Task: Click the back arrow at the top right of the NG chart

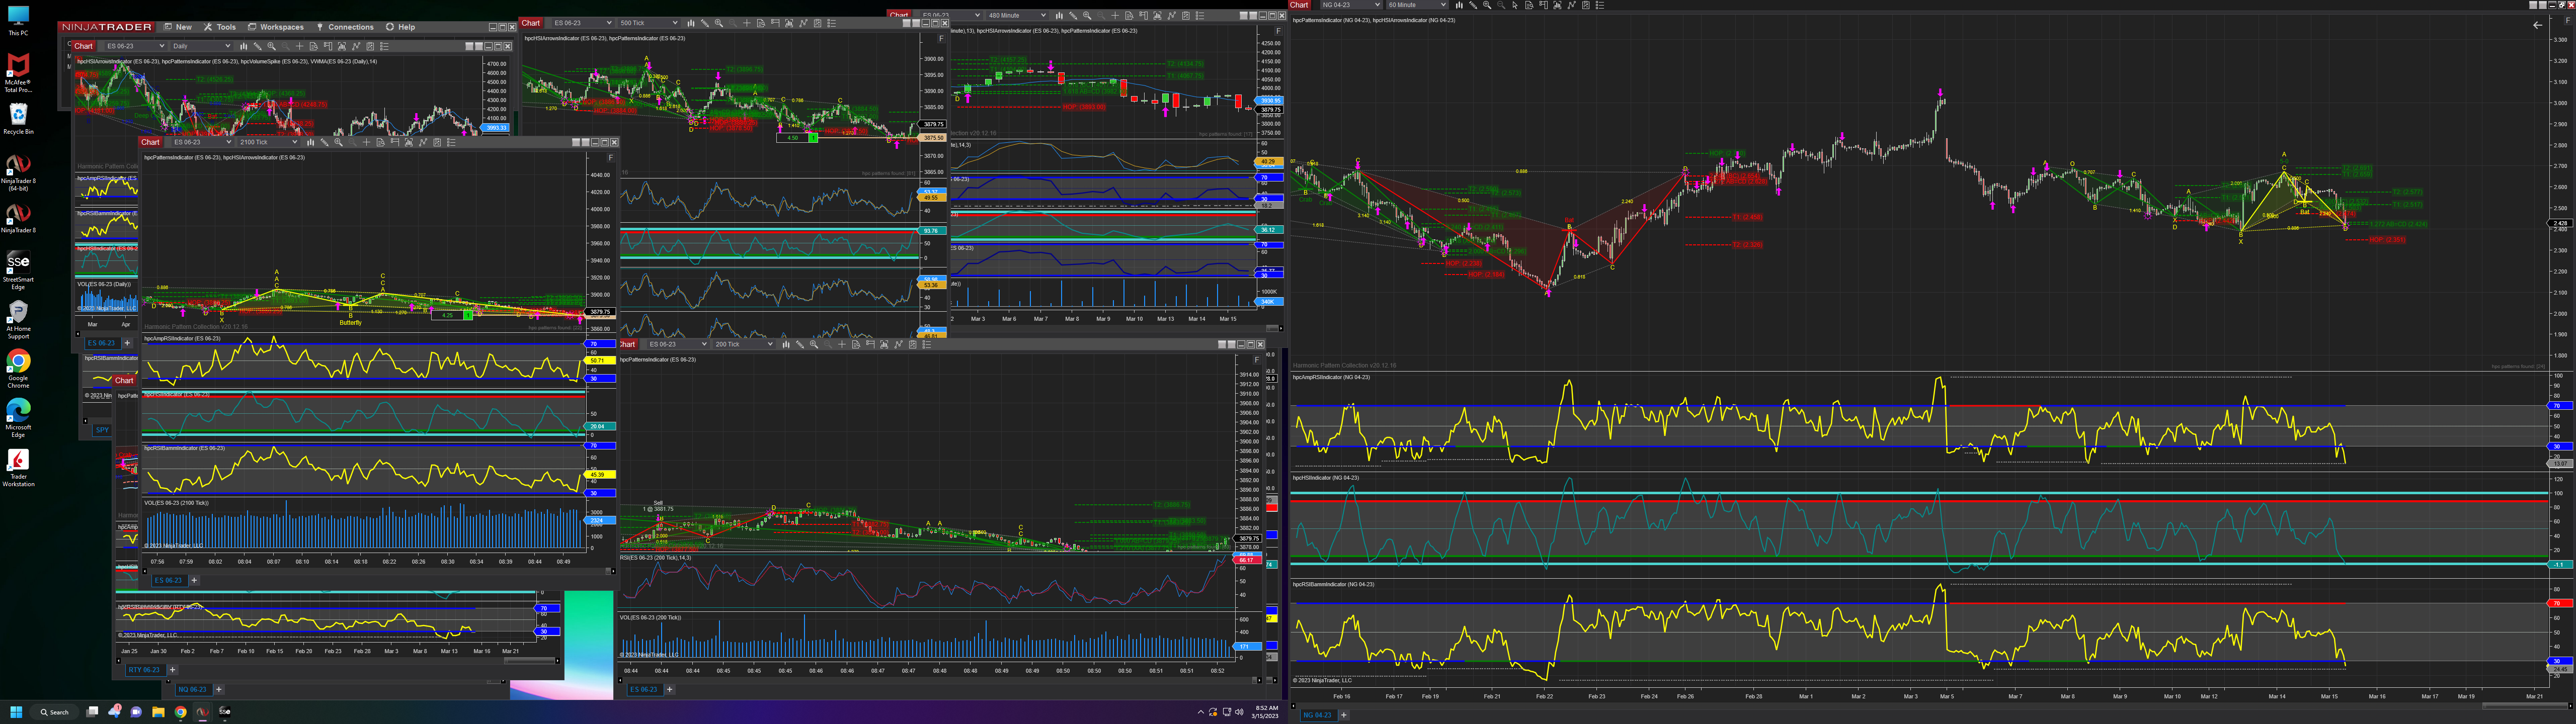Action: click(2538, 25)
